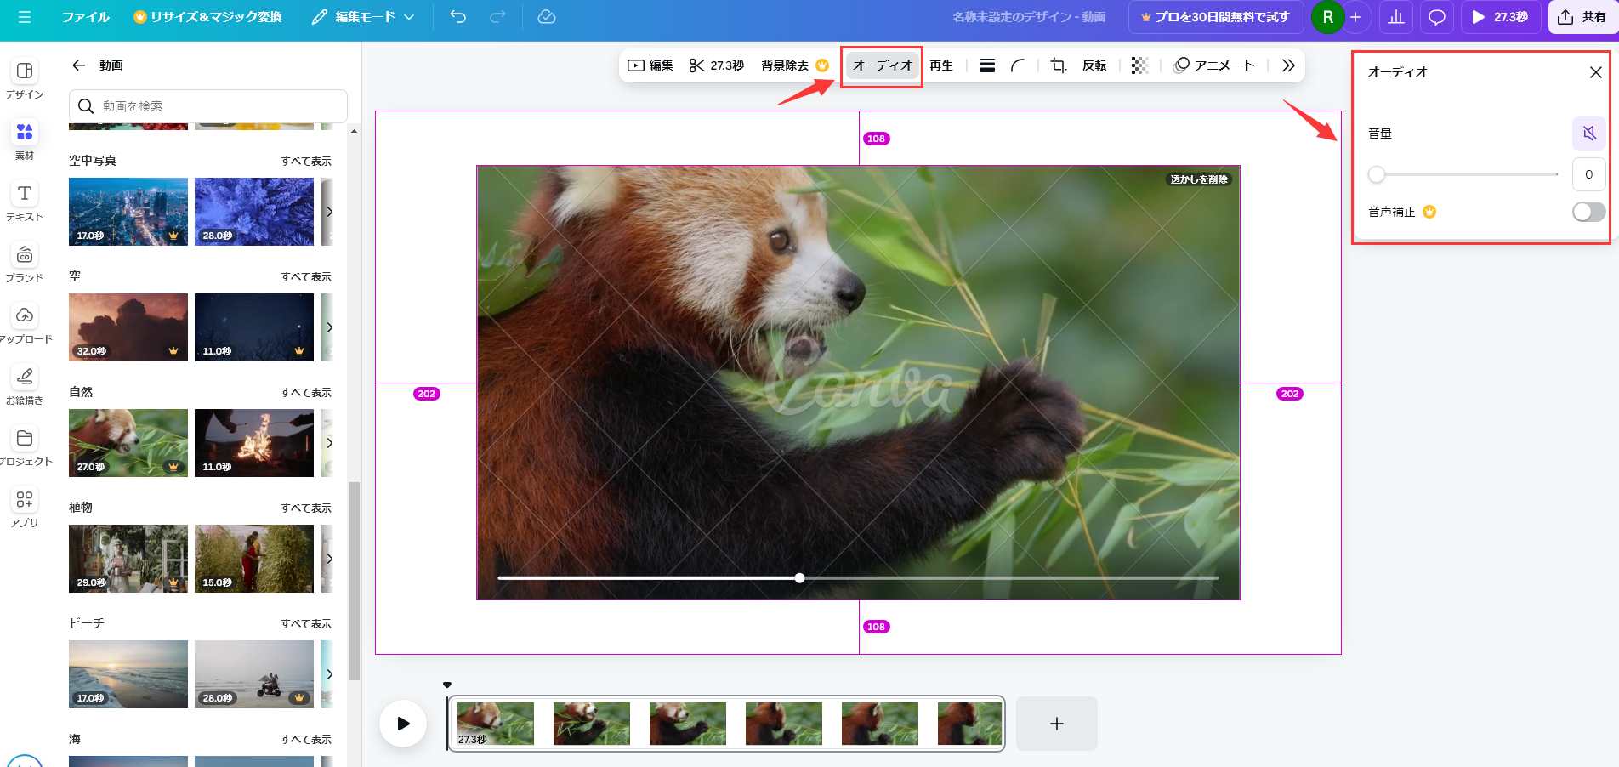The height and width of the screenshot is (767, 1619).
Task: Show all 自然 videos via すべて表示
Action: [306, 392]
